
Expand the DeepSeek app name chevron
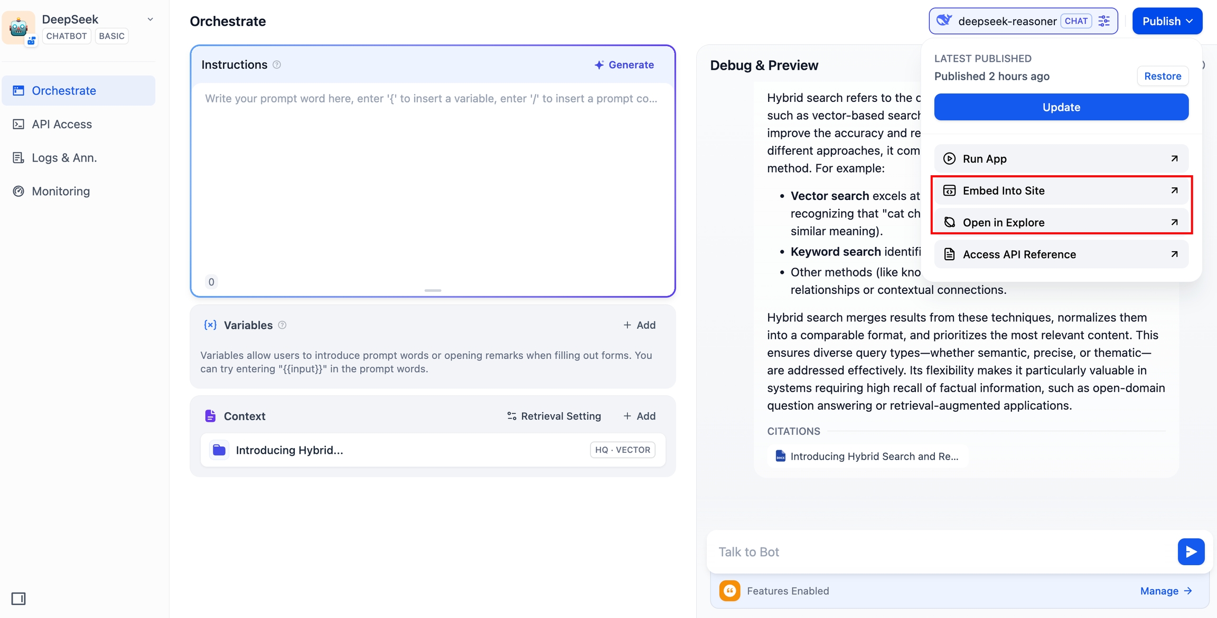pyautogui.click(x=151, y=20)
